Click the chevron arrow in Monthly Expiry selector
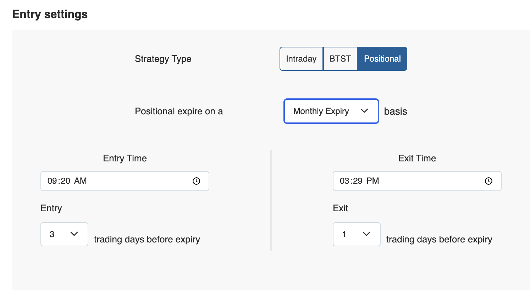The height and width of the screenshot is (298, 530). [x=364, y=111]
